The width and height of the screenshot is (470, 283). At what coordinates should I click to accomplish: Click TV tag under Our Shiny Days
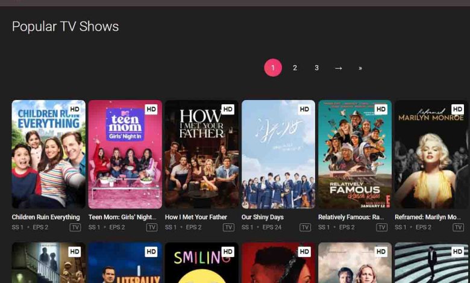click(x=305, y=228)
